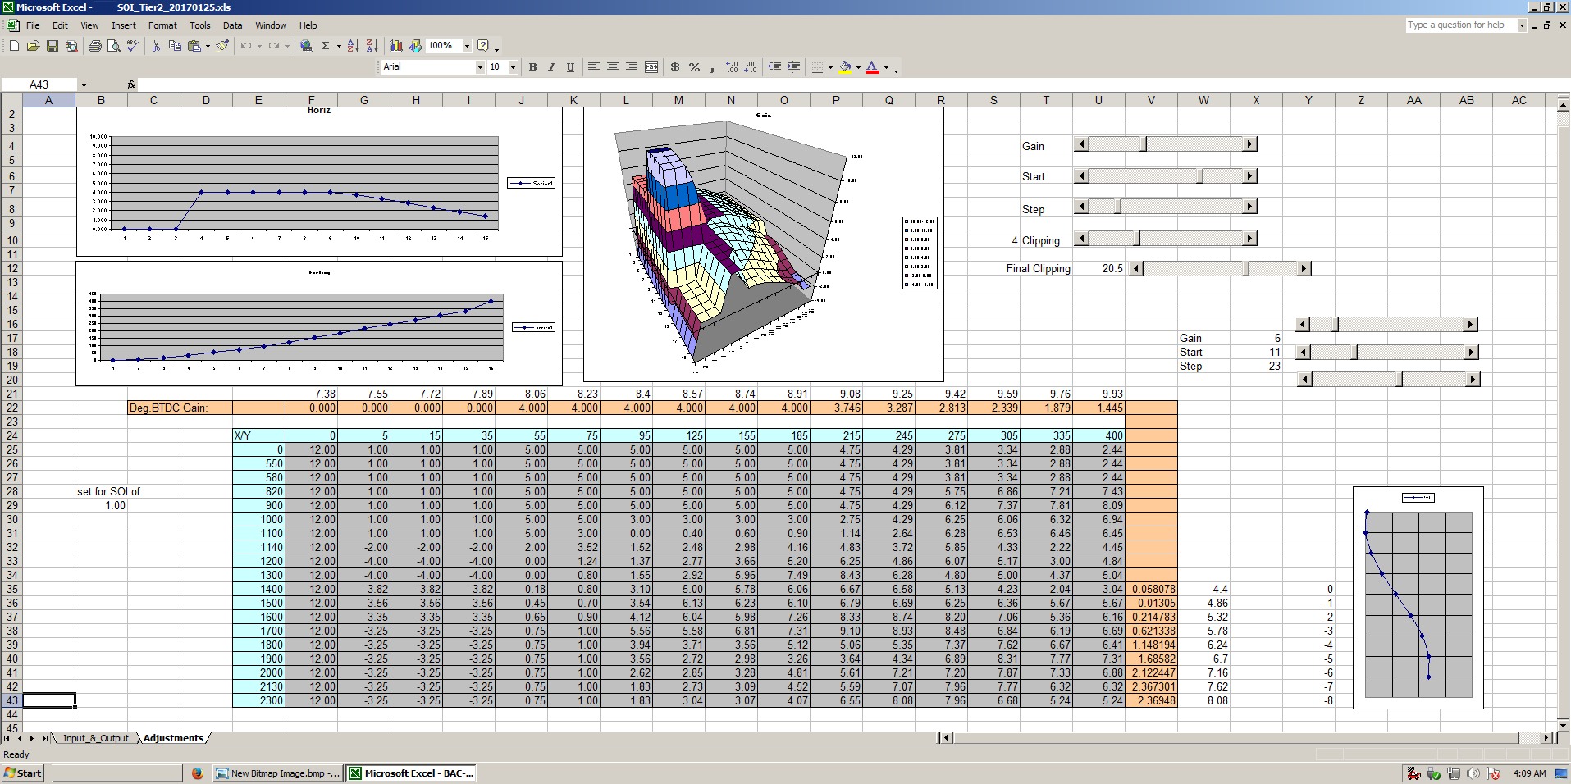Toggle italic formatting
This screenshot has height=784, width=1571.
click(x=551, y=67)
